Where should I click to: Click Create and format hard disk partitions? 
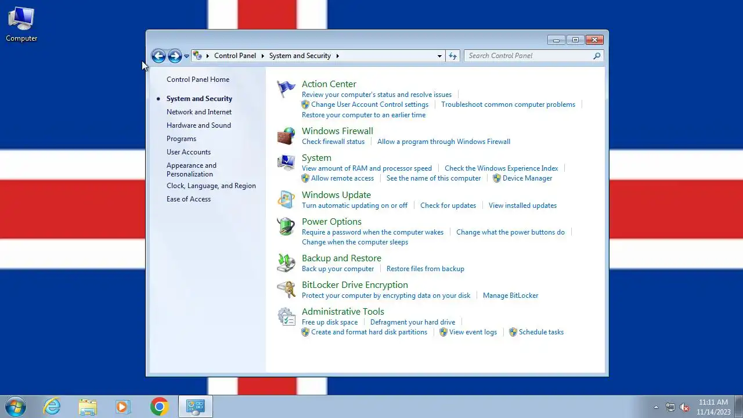[369, 332]
